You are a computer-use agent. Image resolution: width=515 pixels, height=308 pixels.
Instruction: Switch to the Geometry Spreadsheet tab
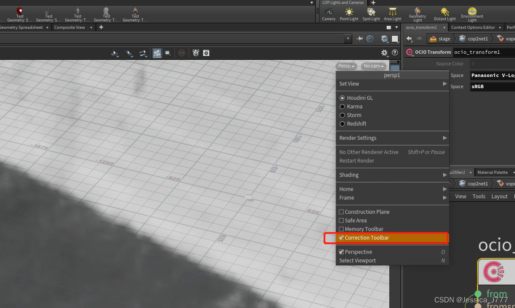[x=22, y=27]
